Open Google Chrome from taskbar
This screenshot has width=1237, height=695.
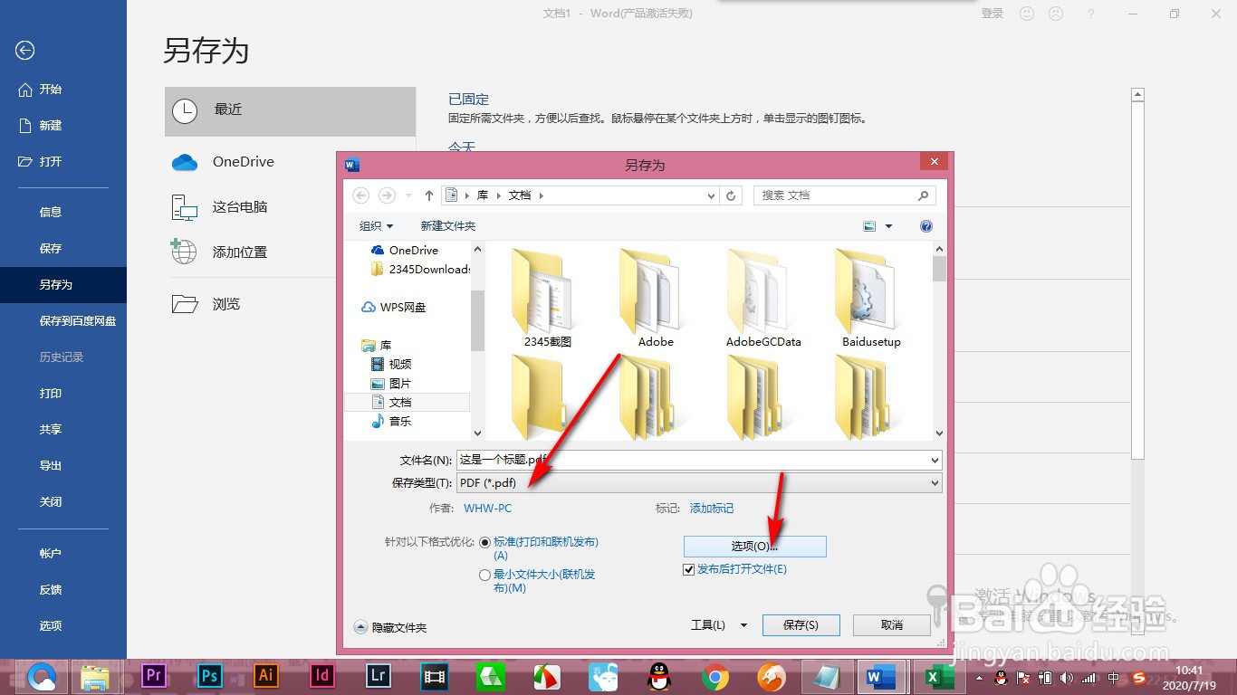click(715, 676)
